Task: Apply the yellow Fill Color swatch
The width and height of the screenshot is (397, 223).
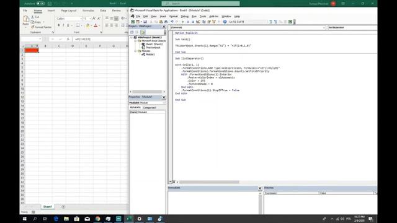Action: (87, 25)
